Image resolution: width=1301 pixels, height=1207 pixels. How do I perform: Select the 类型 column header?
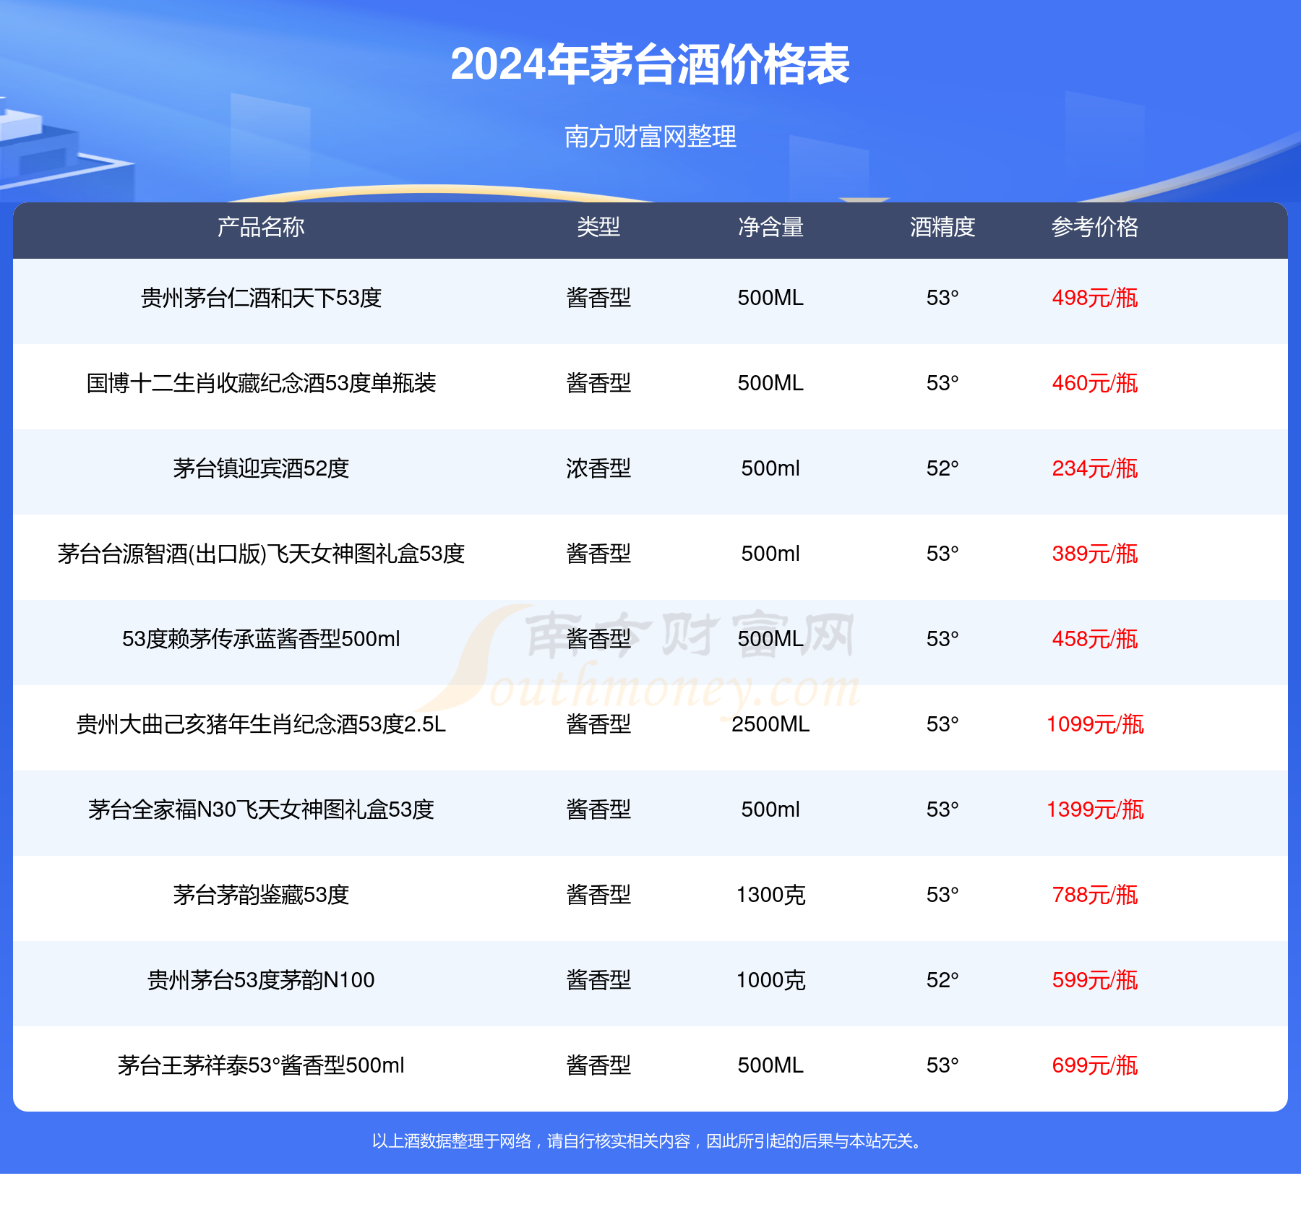[x=598, y=228]
